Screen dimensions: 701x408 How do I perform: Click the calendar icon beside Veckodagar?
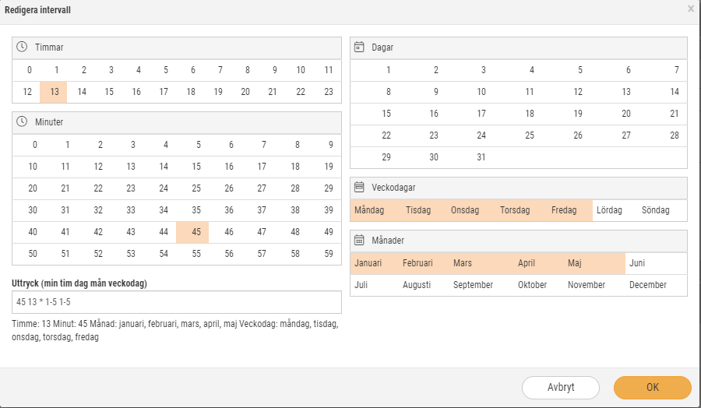[x=359, y=187]
